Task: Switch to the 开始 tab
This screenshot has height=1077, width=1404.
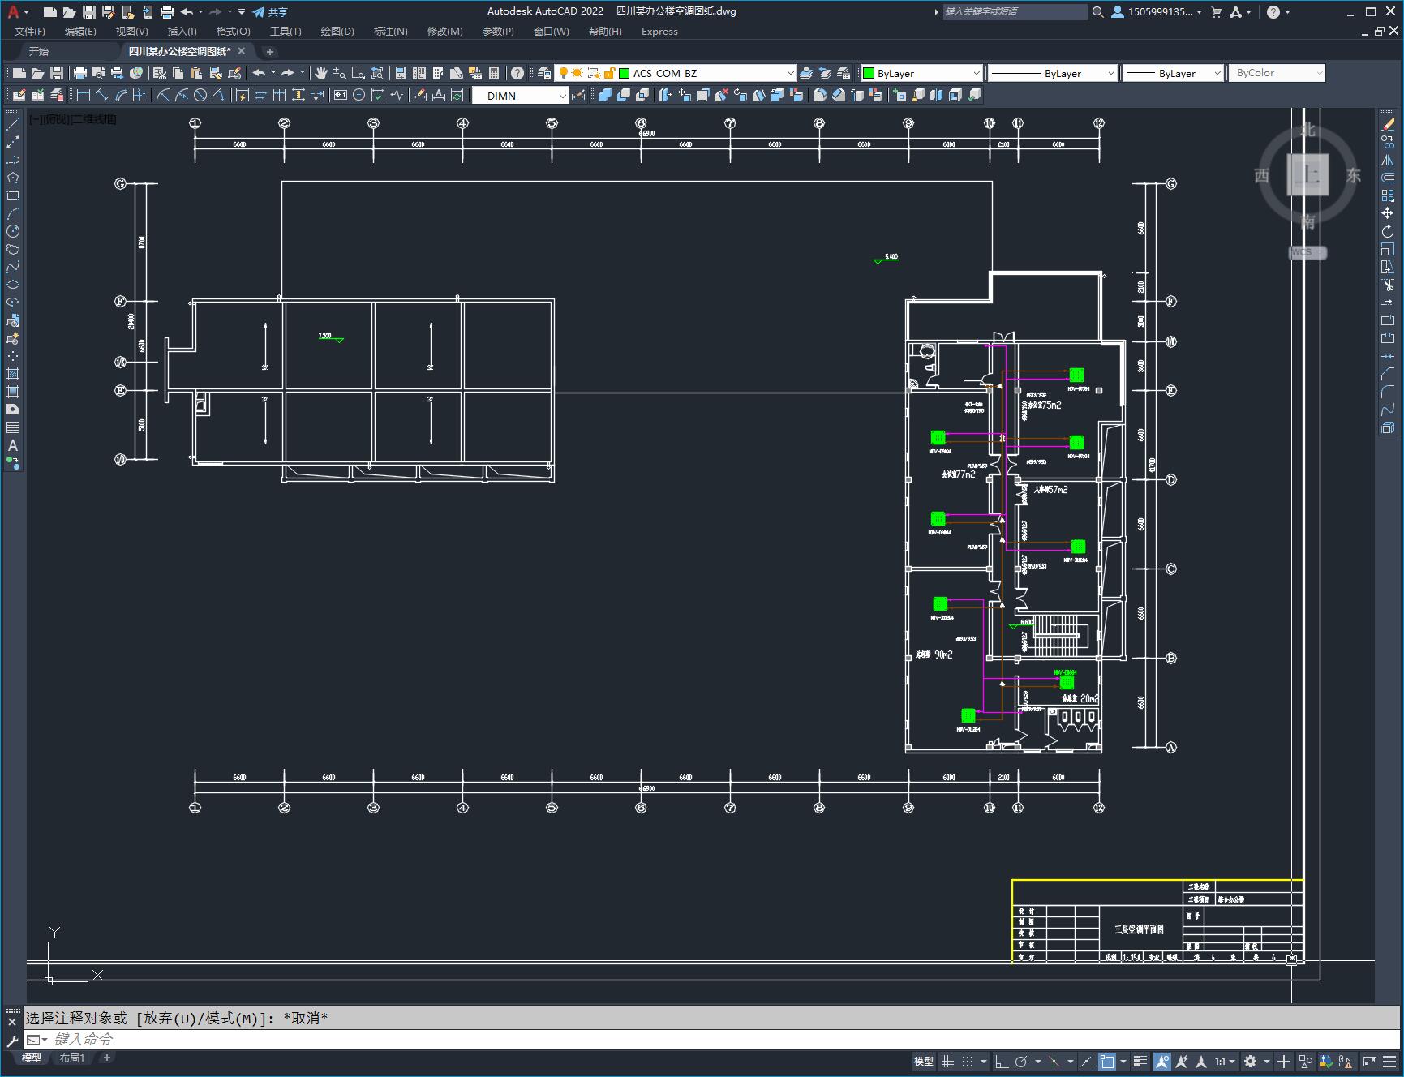Action: [x=39, y=51]
